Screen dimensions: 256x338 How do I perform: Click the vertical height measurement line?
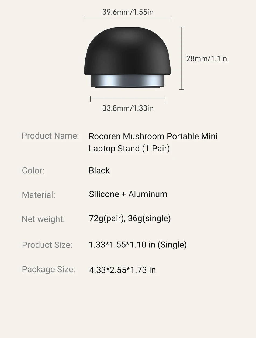click(181, 58)
